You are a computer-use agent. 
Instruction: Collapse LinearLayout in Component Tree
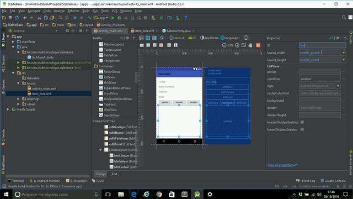click(x=100, y=150)
